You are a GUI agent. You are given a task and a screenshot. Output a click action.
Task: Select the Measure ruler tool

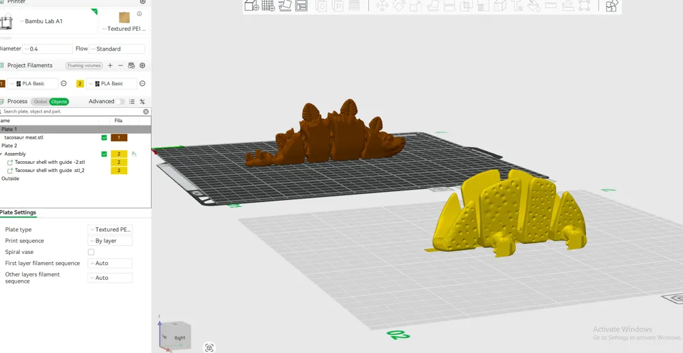coord(550,5)
